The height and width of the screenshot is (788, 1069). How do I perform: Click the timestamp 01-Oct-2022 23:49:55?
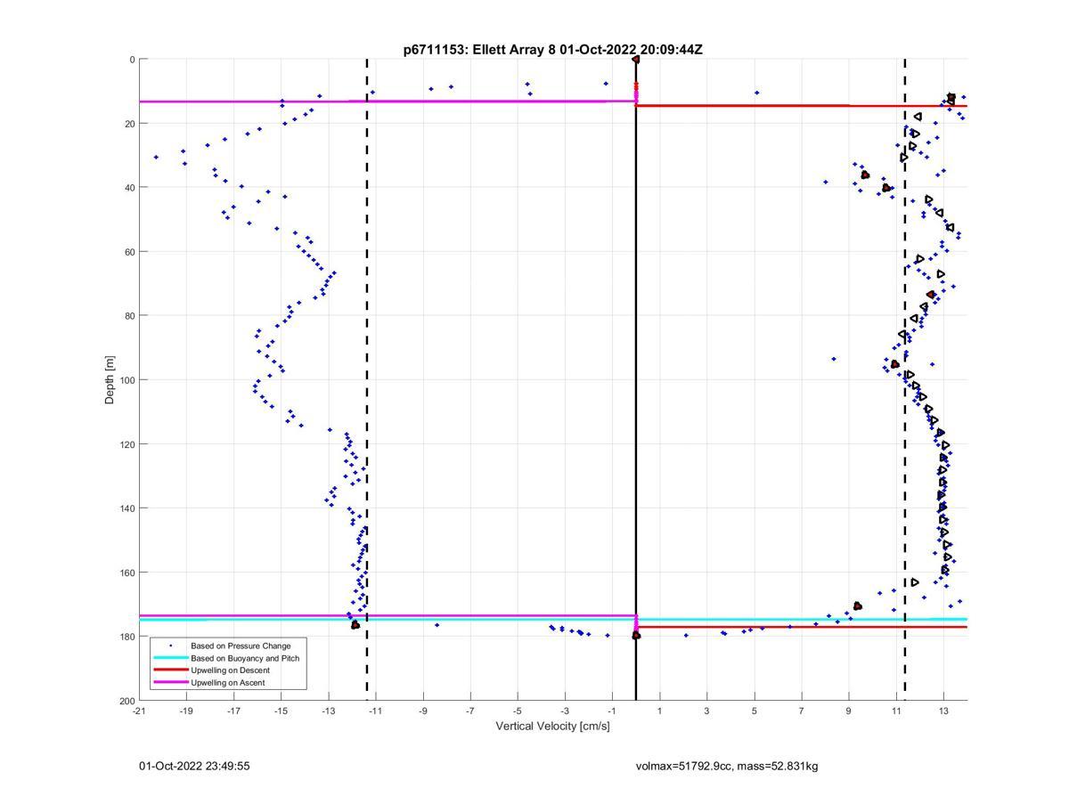(194, 767)
